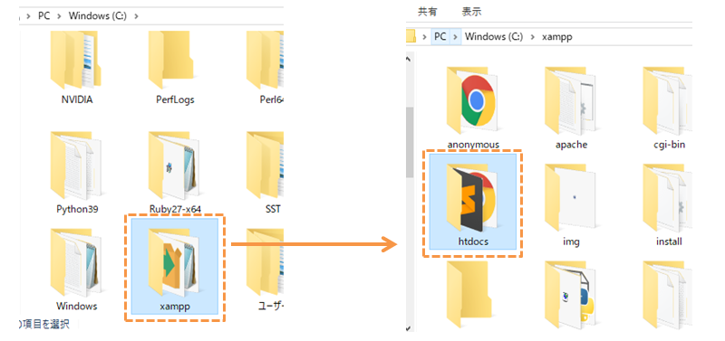Click the scroll up arrow of xampp navigation pane
This screenshot has height=341, width=725.
[x=409, y=59]
